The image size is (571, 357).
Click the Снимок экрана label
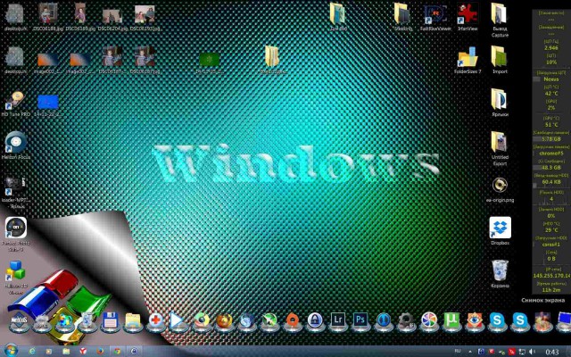pos(542,301)
